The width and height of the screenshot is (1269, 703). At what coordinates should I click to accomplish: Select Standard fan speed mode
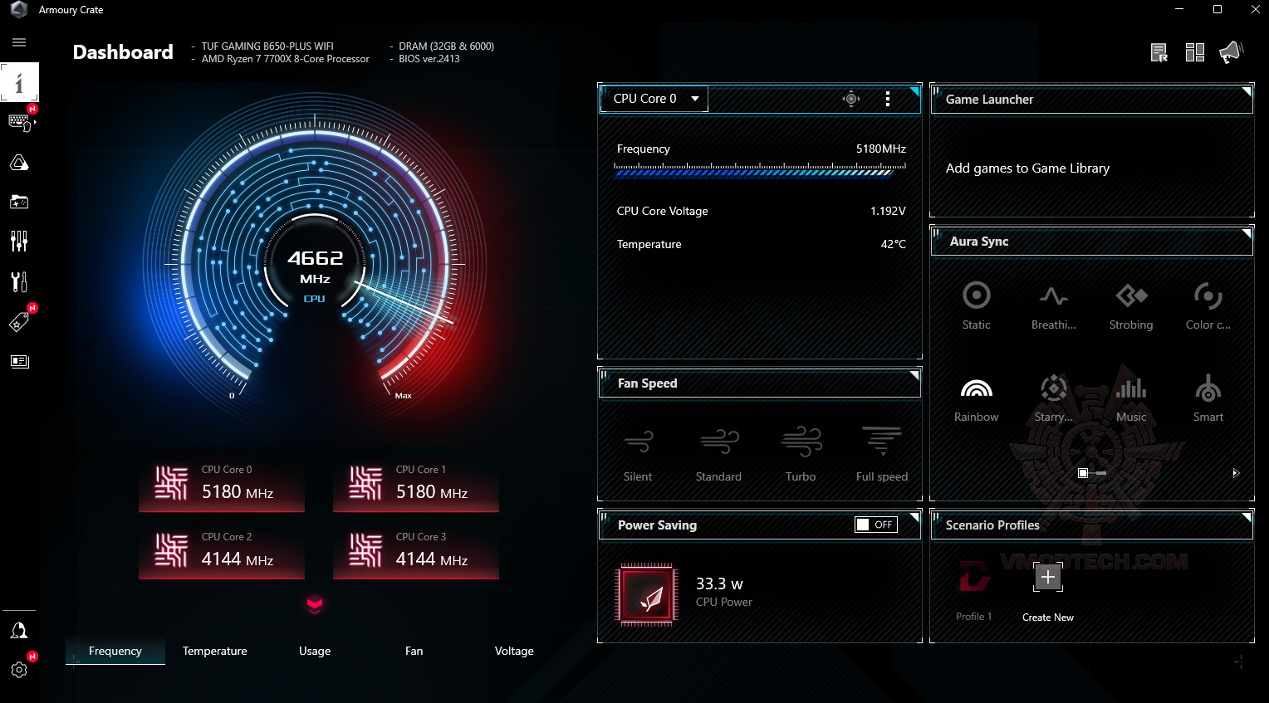pyautogui.click(x=718, y=453)
